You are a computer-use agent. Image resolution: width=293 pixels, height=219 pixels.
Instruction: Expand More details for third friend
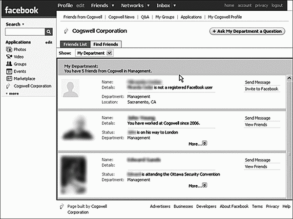click(205, 186)
